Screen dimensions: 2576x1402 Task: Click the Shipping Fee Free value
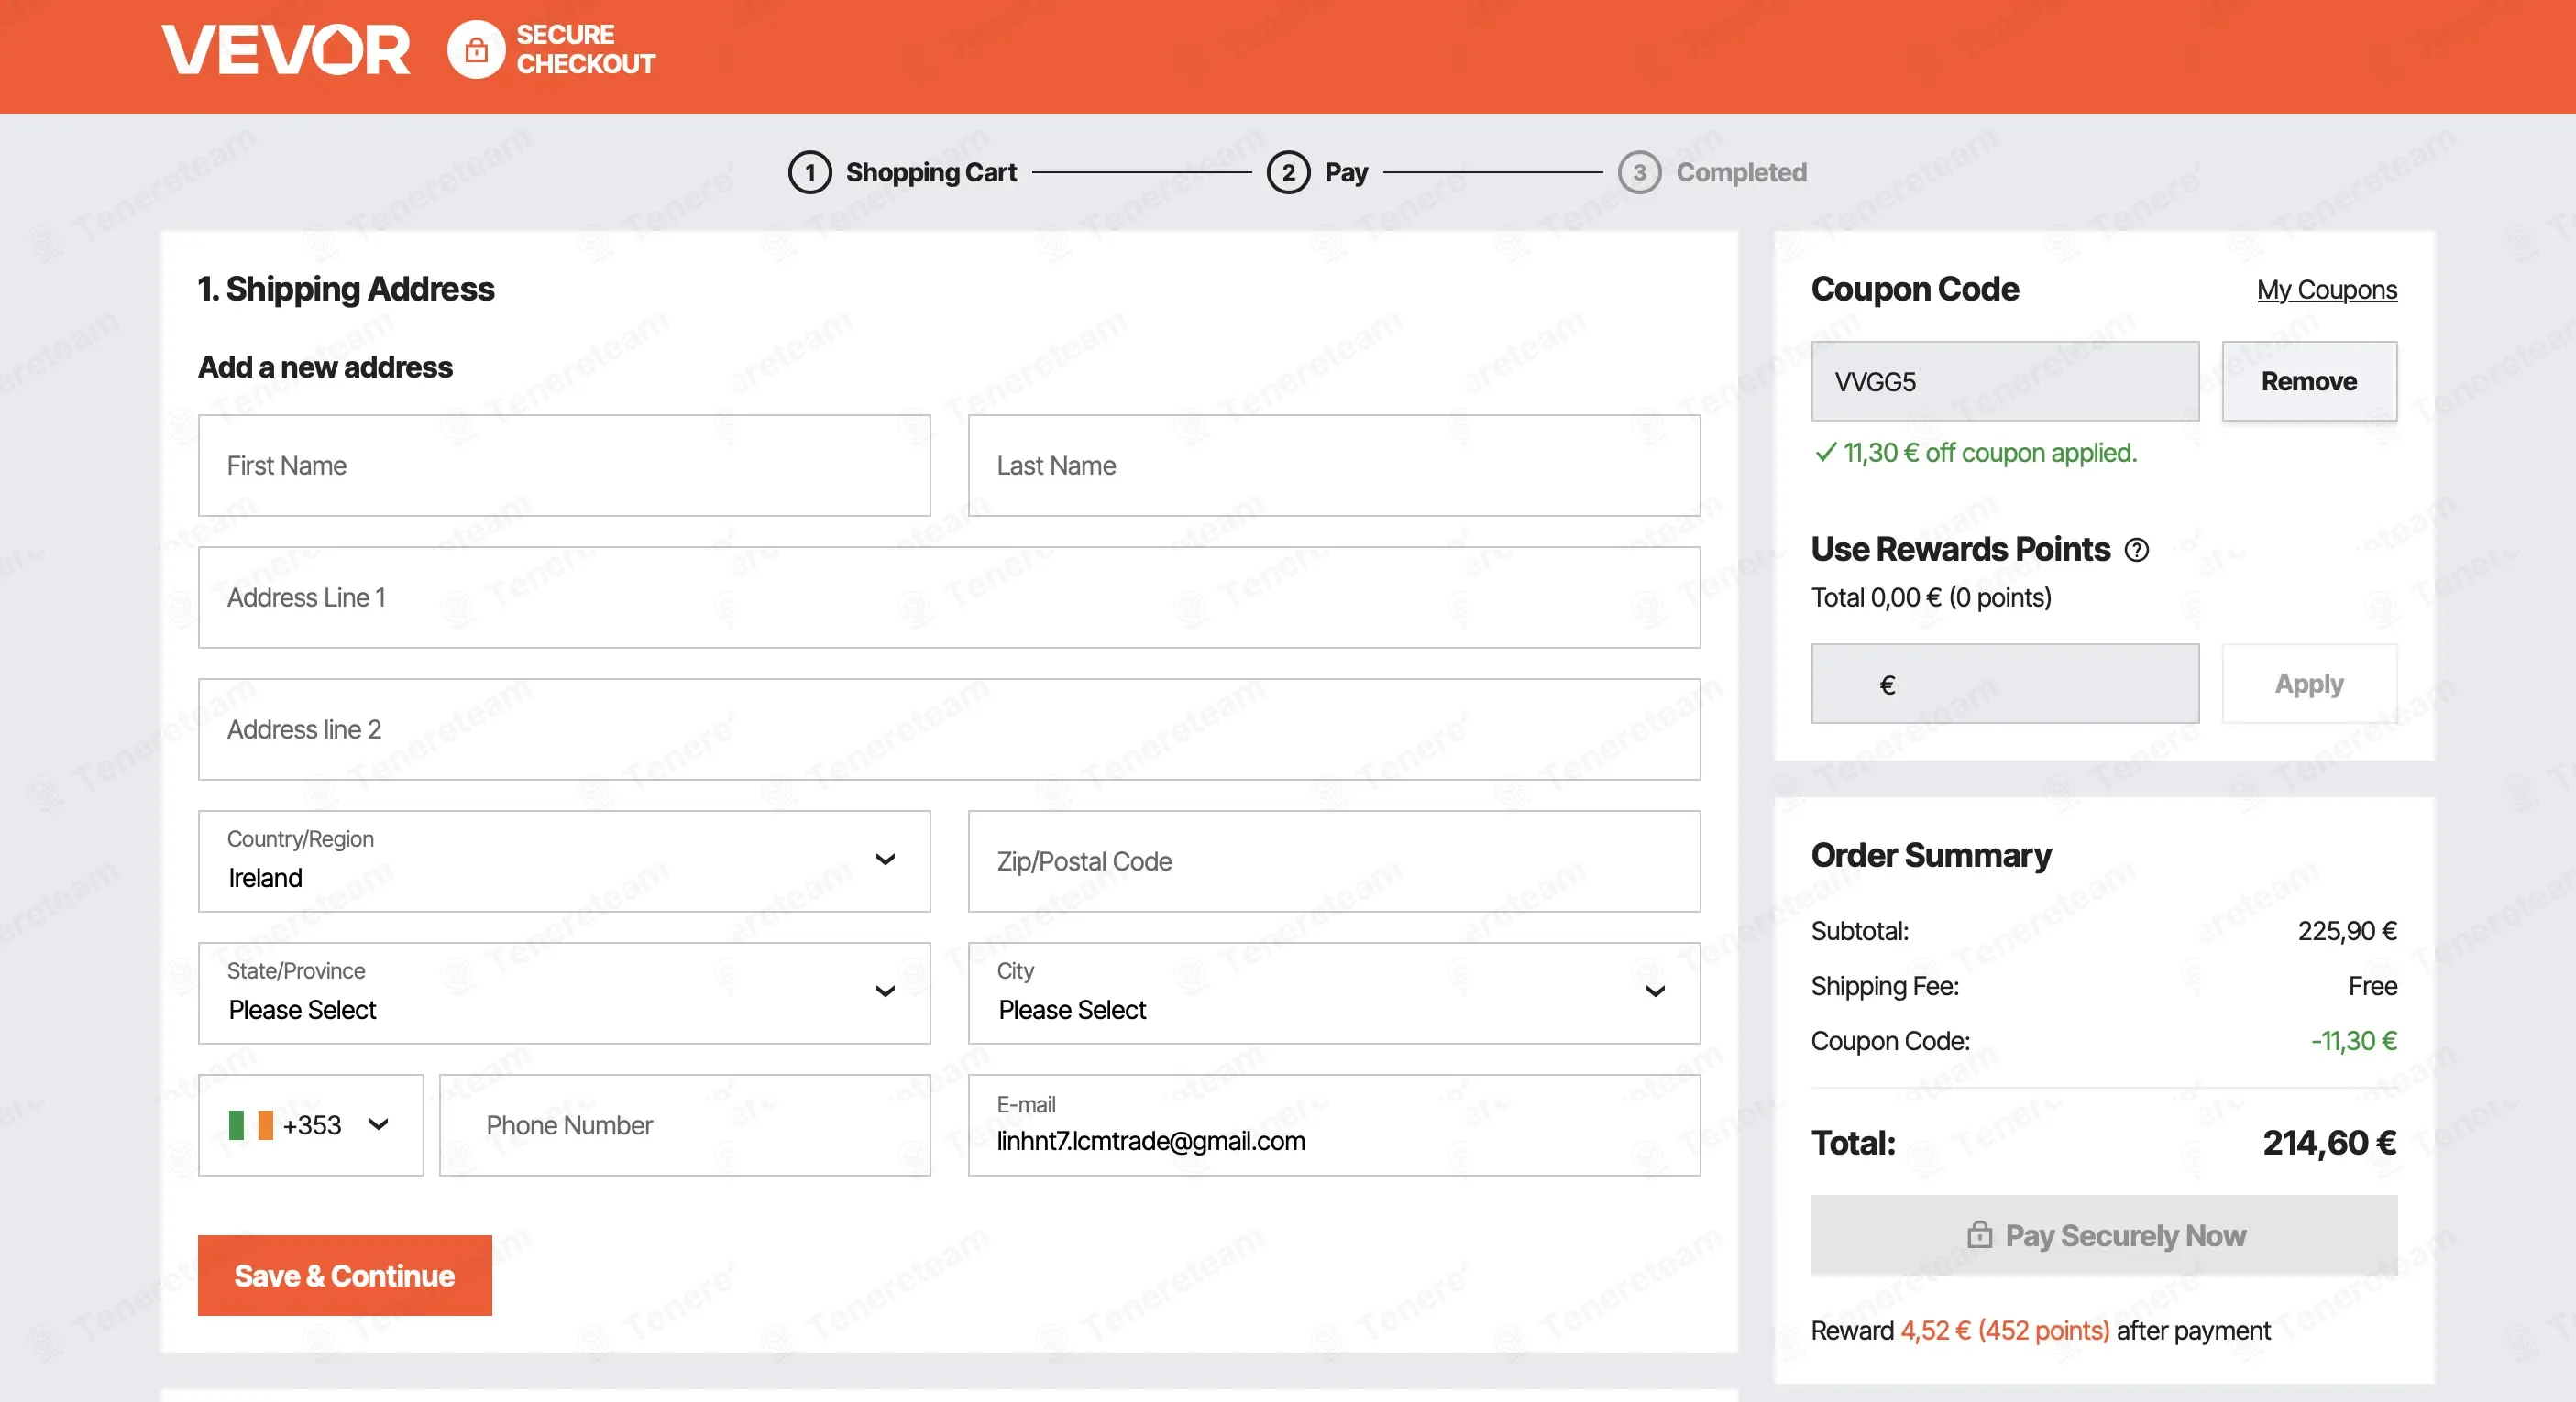(x=2372, y=986)
